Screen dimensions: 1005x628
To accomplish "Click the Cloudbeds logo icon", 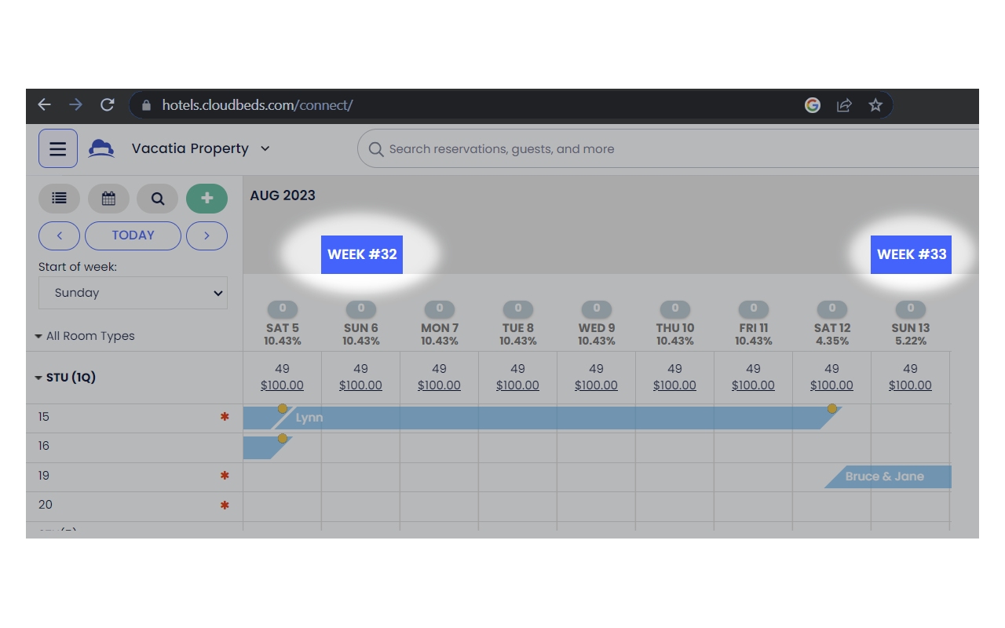I will 101,148.
